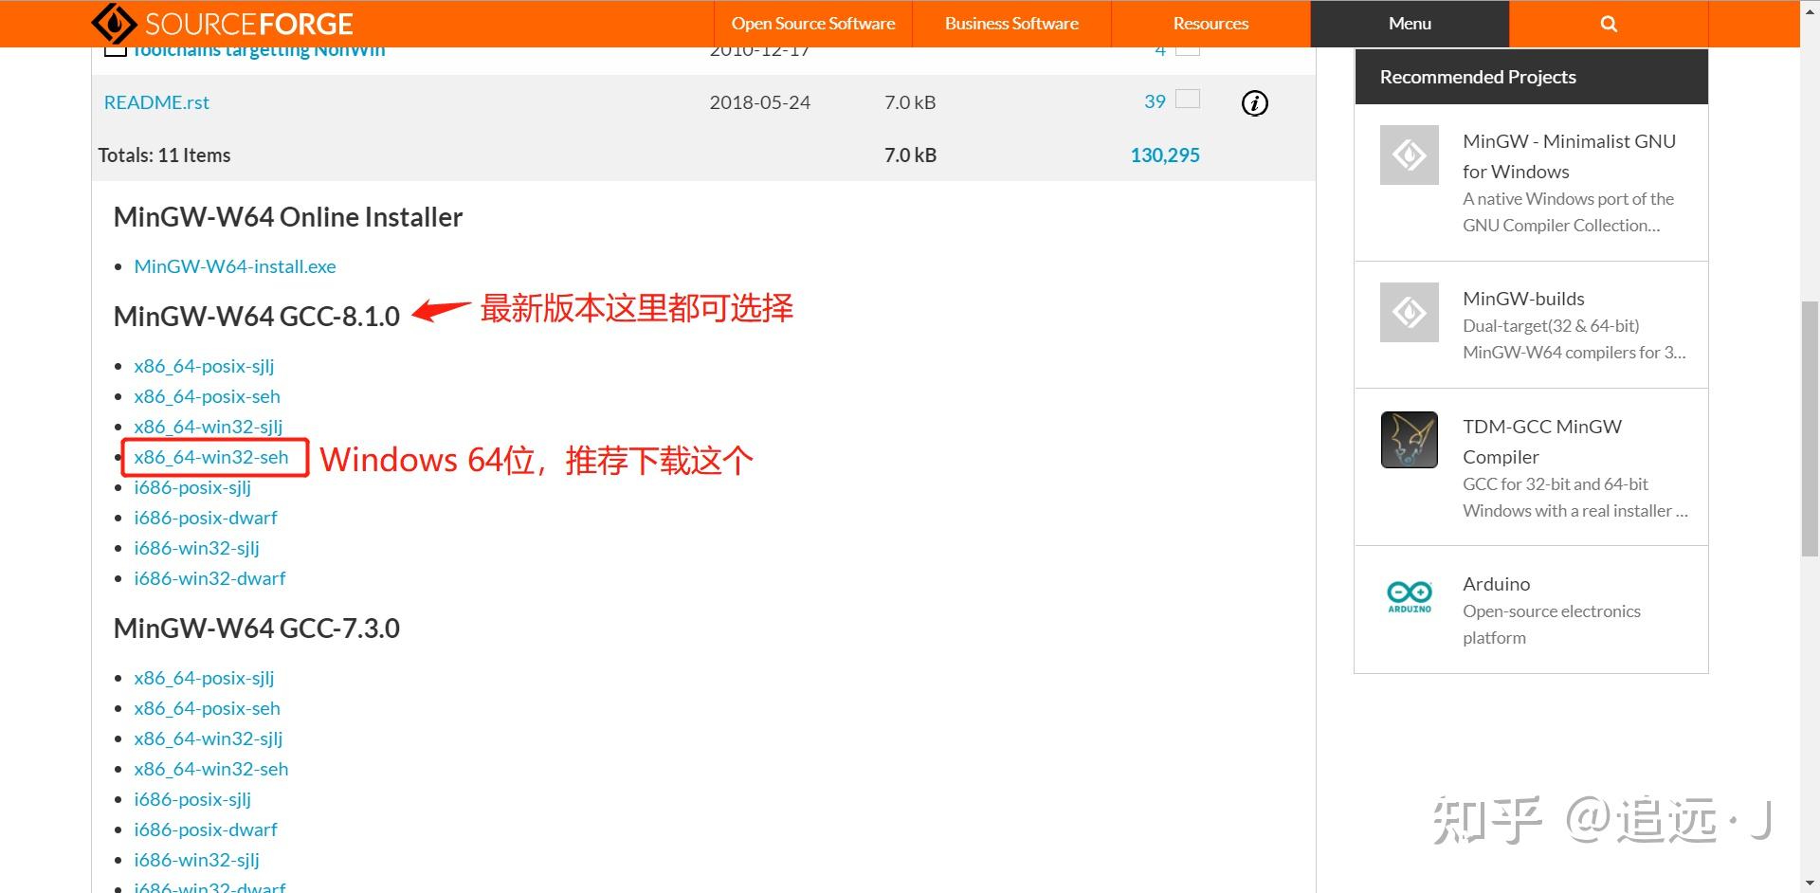Select i686-win32-sjlj under GCC-7.3.0
Image resolution: width=1820 pixels, height=893 pixels.
click(196, 860)
